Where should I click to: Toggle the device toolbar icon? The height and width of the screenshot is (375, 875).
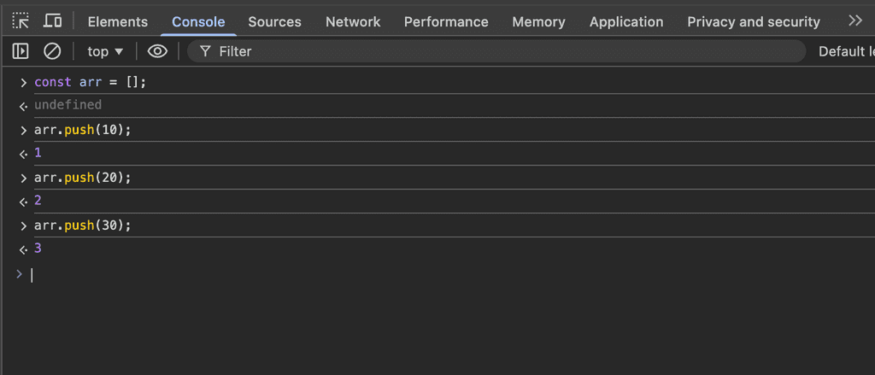coord(53,21)
